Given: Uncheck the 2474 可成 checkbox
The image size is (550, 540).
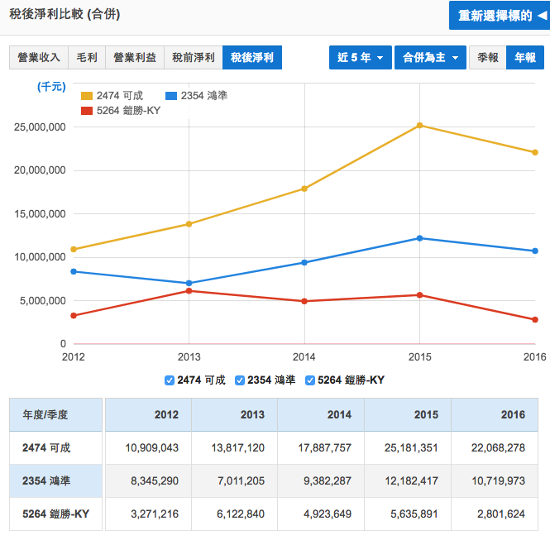Looking at the screenshot, I should click(170, 380).
